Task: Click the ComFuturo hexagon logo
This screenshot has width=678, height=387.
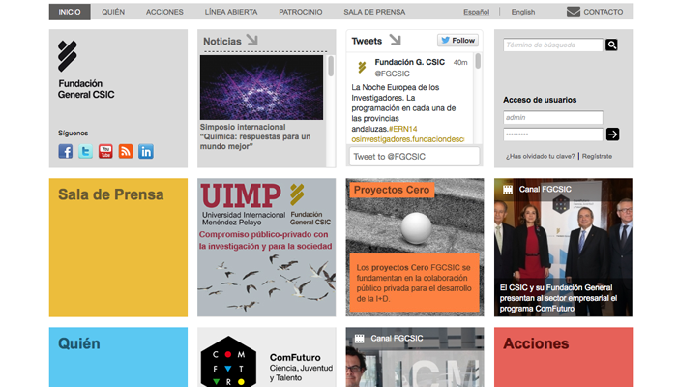Action: pos(228,362)
